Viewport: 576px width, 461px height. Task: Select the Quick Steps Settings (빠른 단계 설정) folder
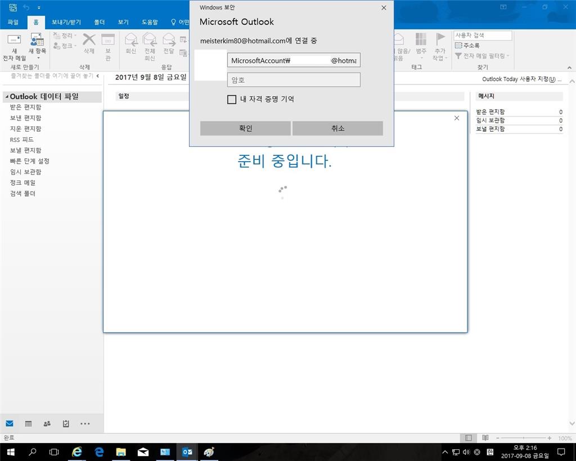coord(29,161)
